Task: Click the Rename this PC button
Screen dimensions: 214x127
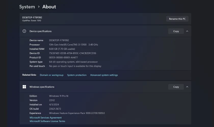Action: coord(177,19)
